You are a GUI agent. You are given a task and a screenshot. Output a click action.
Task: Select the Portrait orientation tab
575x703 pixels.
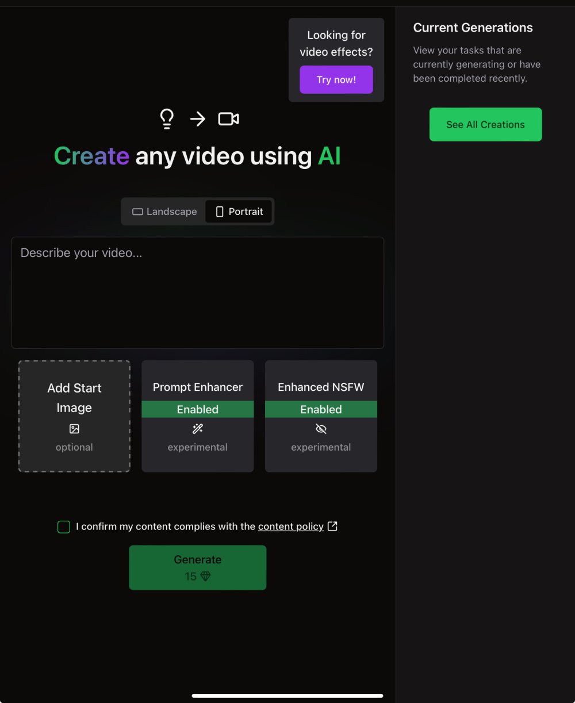[239, 212]
